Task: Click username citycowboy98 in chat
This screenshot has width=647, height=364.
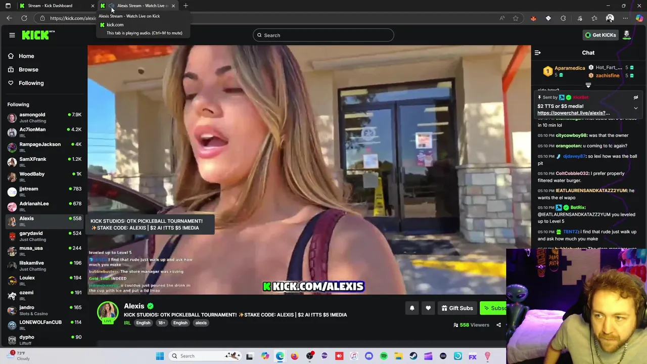Action: coord(571,135)
